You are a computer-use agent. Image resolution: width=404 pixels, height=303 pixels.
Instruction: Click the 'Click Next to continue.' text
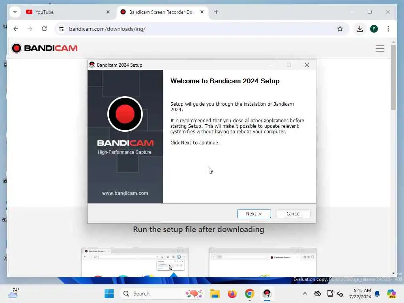pos(195,143)
